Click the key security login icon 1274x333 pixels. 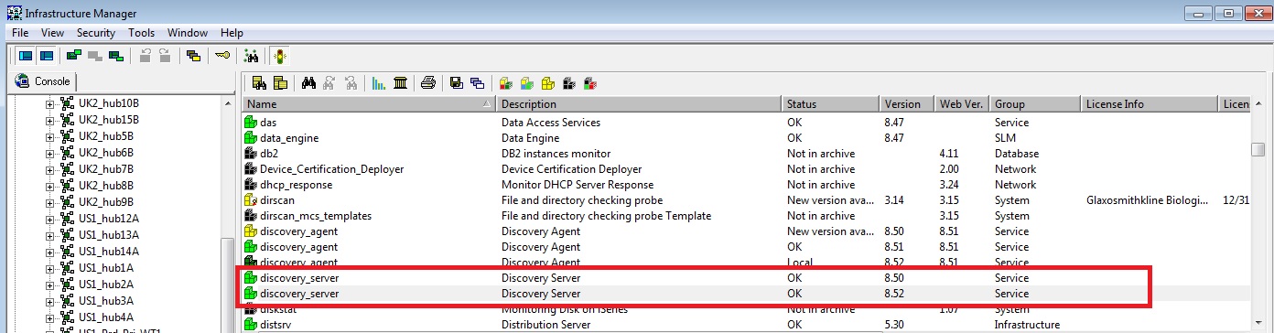pyautogui.click(x=221, y=56)
